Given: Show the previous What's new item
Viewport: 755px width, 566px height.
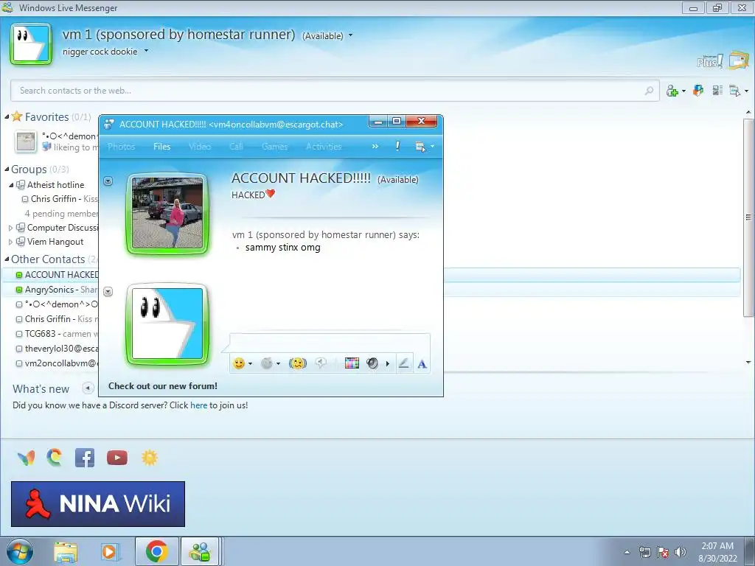Looking at the screenshot, I should tap(88, 388).
